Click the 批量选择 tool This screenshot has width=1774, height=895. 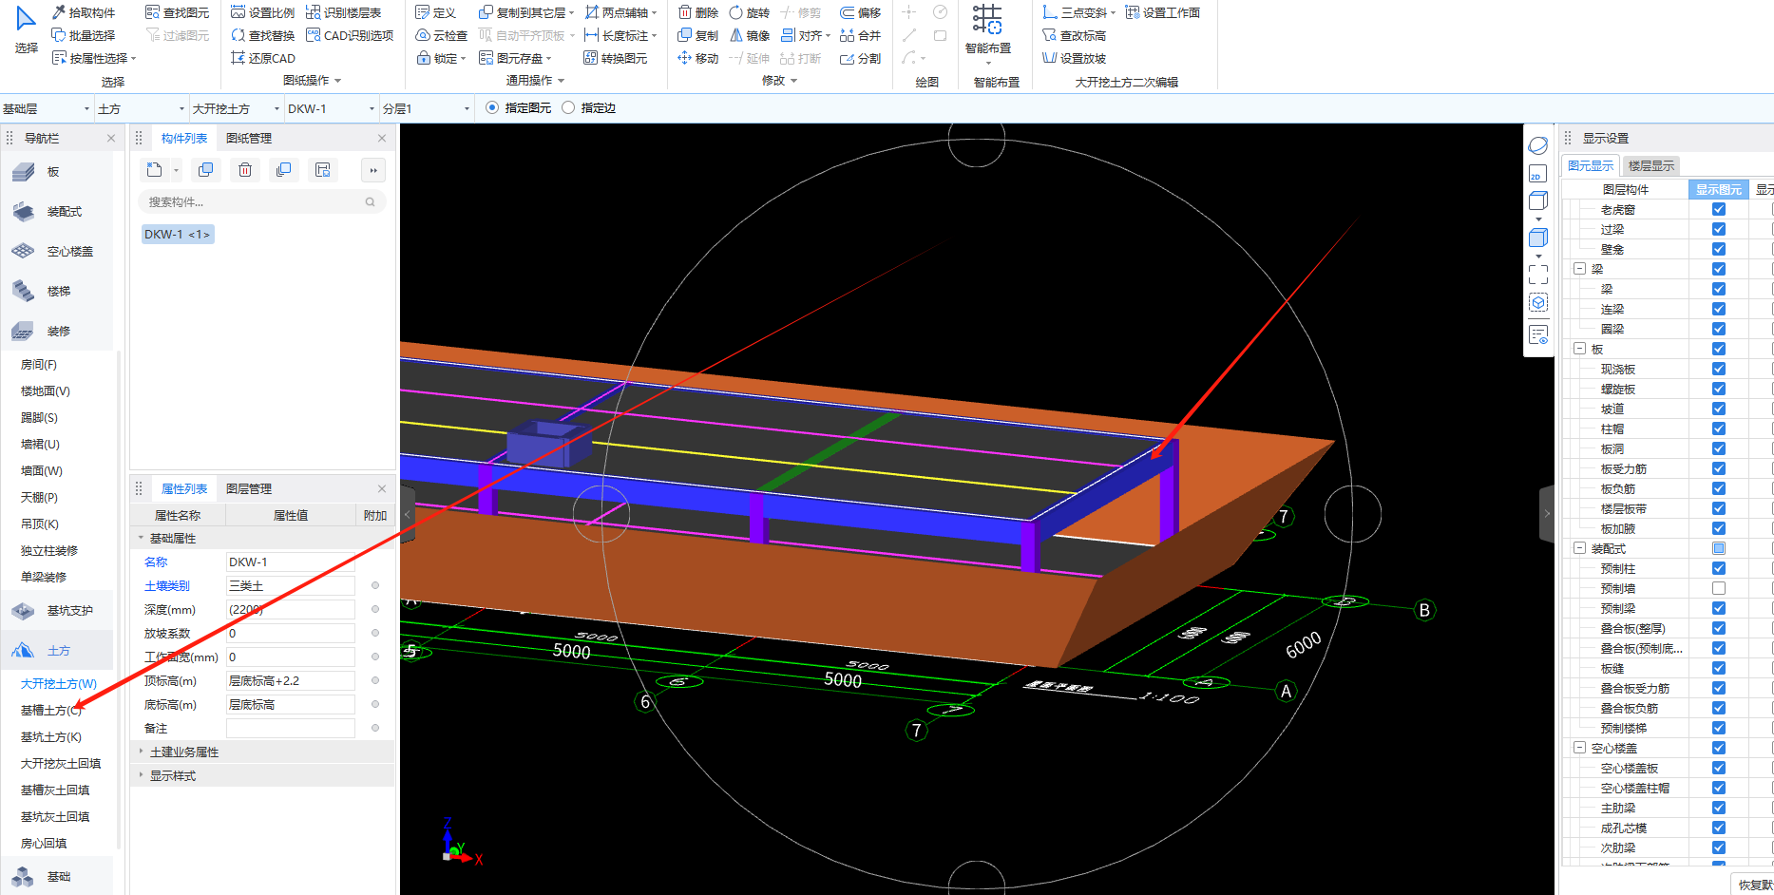click(x=83, y=35)
